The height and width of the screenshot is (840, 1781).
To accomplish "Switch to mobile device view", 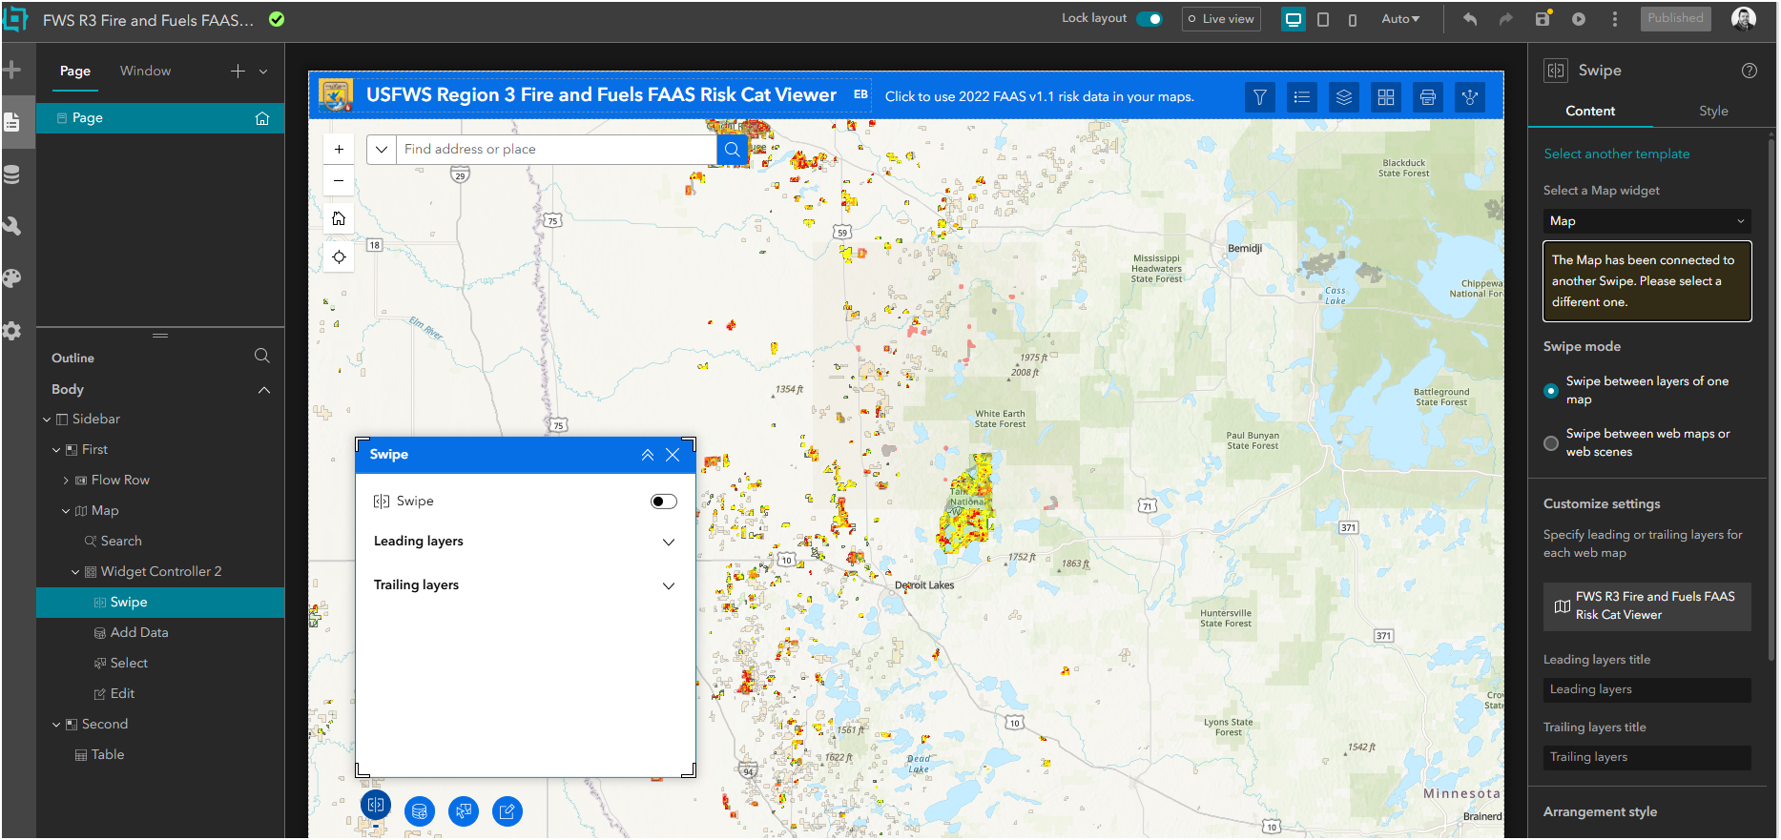I will coord(1353,19).
